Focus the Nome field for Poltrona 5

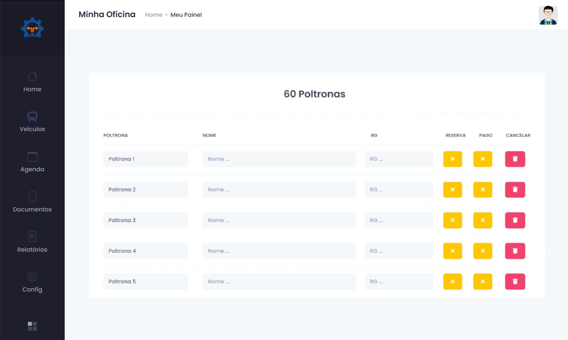[x=279, y=282]
